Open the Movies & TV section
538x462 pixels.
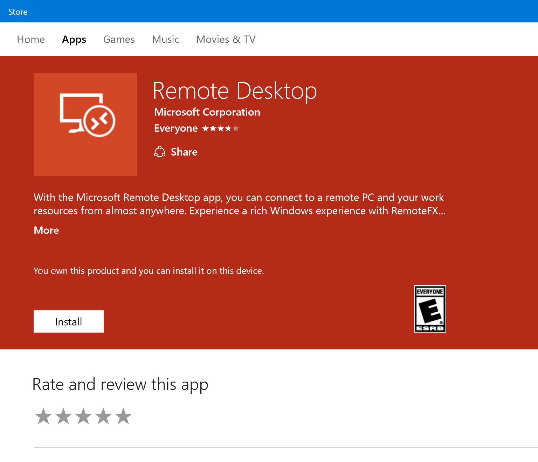click(x=226, y=39)
